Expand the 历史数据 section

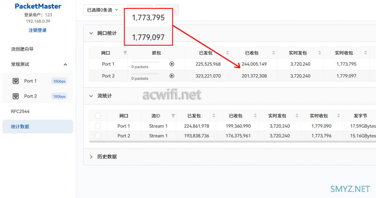pyautogui.click(x=91, y=157)
